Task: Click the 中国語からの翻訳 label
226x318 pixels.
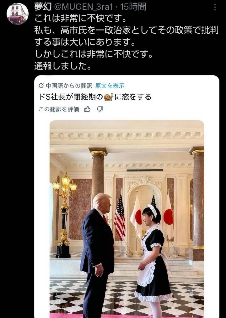Action: 69,86
